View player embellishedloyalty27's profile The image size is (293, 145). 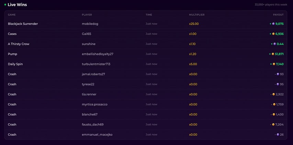coord(98,54)
